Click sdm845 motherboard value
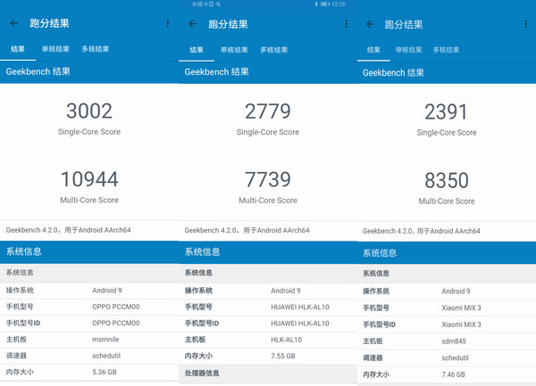The width and height of the screenshot is (536, 386). click(454, 341)
